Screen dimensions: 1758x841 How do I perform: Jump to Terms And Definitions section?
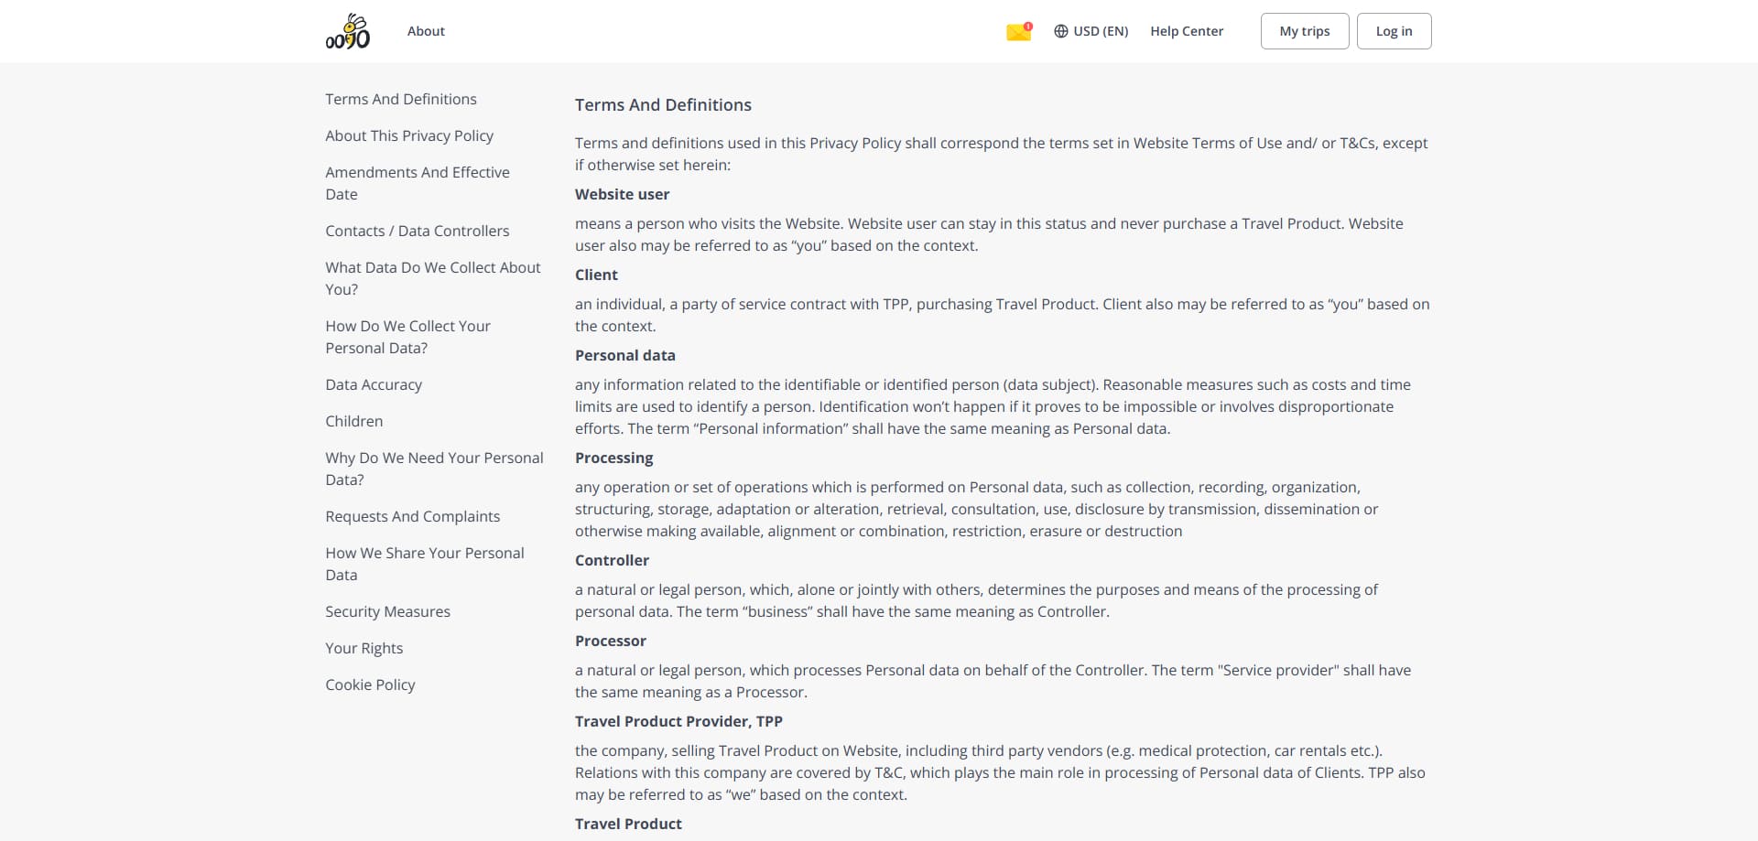[401, 99]
